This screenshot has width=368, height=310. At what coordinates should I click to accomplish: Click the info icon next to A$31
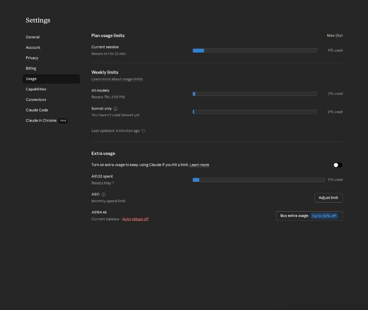tap(103, 195)
